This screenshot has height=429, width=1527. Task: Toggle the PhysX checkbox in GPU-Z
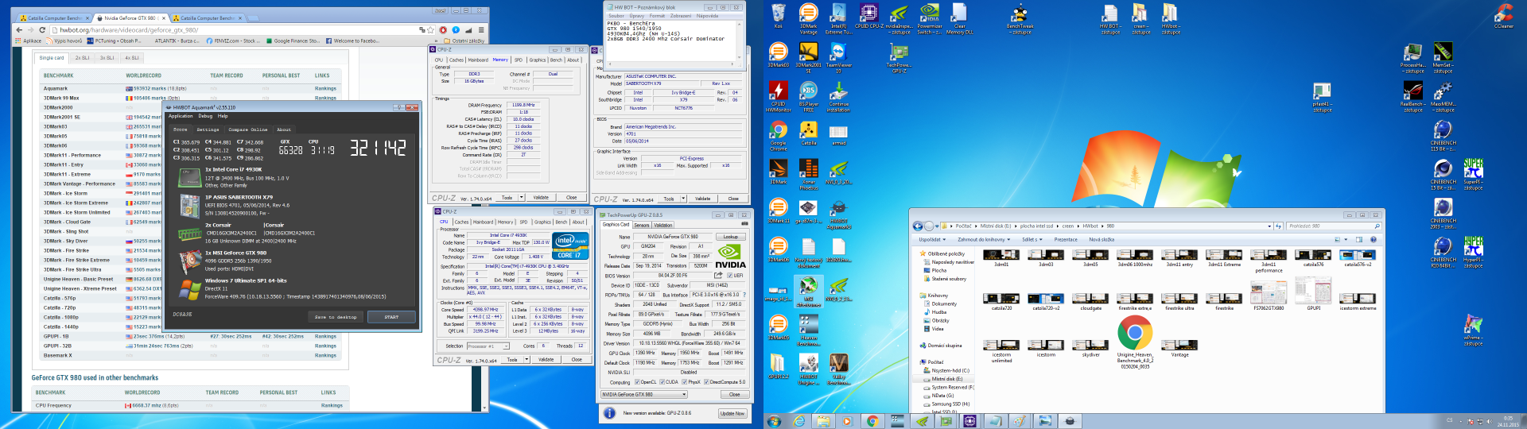[685, 382]
